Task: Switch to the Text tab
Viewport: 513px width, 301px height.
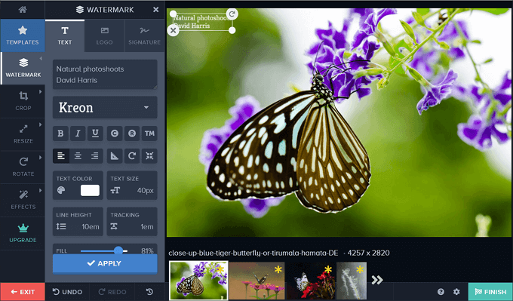Action: click(x=65, y=35)
